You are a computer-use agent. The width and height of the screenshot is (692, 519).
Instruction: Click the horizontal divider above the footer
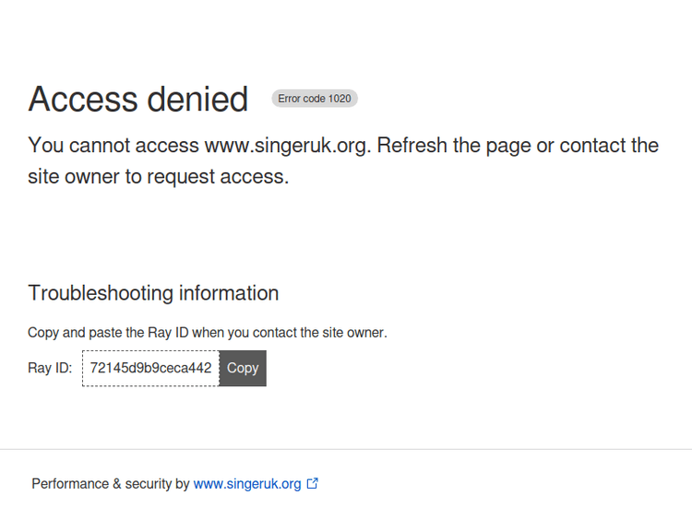[346, 450]
